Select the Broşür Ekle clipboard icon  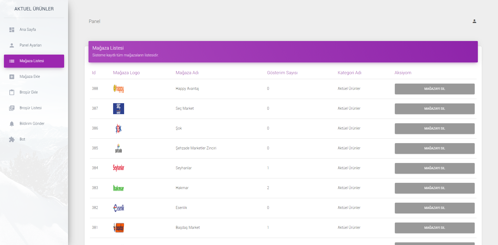(x=12, y=92)
